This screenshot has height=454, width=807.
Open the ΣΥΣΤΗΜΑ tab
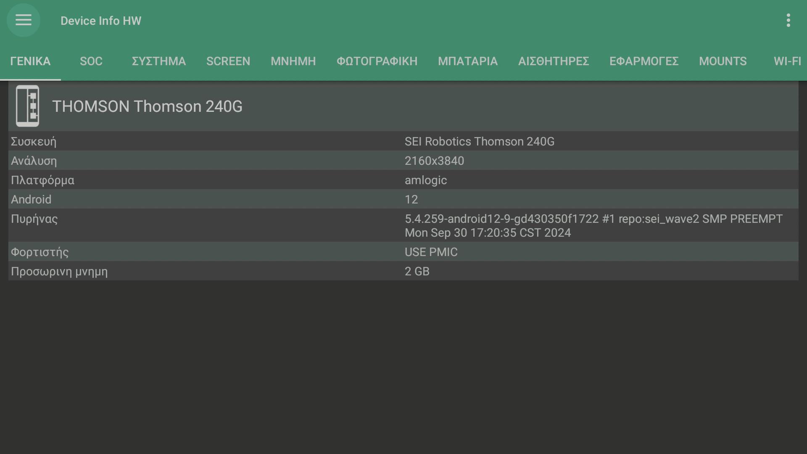(x=158, y=61)
